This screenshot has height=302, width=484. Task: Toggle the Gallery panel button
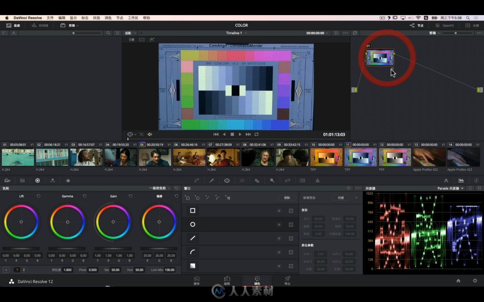coord(13,26)
